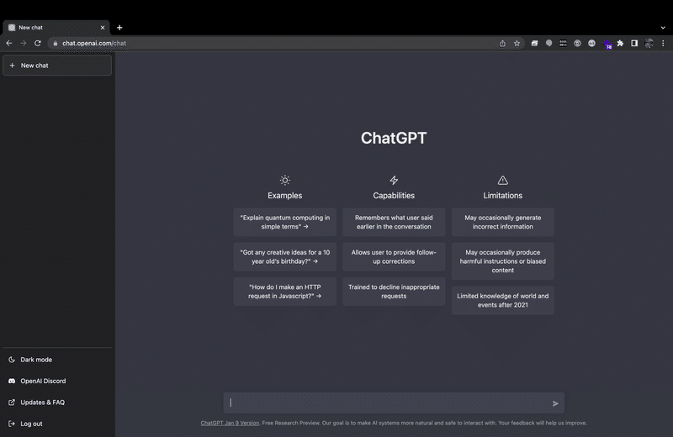
Task: Open the OpenAI Discord link
Action: coord(57,381)
